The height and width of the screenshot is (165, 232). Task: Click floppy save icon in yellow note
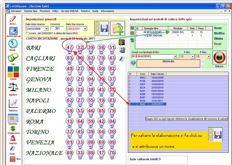tap(215, 135)
